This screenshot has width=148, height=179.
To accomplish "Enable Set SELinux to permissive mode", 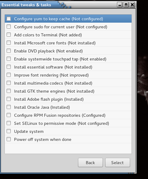I will pos(9,123).
